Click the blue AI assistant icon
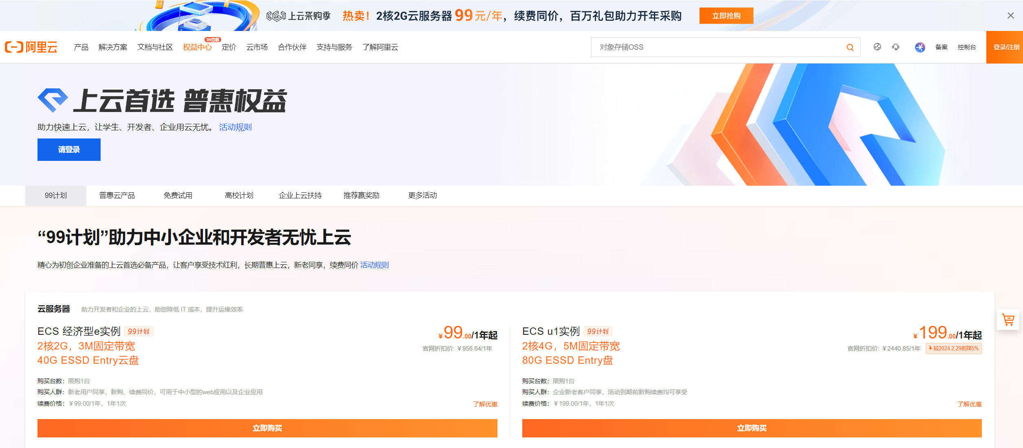The image size is (1023, 448). (x=920, y=47)
